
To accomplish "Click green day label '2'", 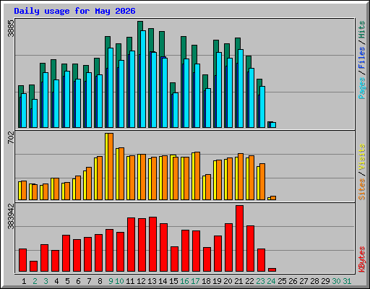I will click(x=35, y=281).
